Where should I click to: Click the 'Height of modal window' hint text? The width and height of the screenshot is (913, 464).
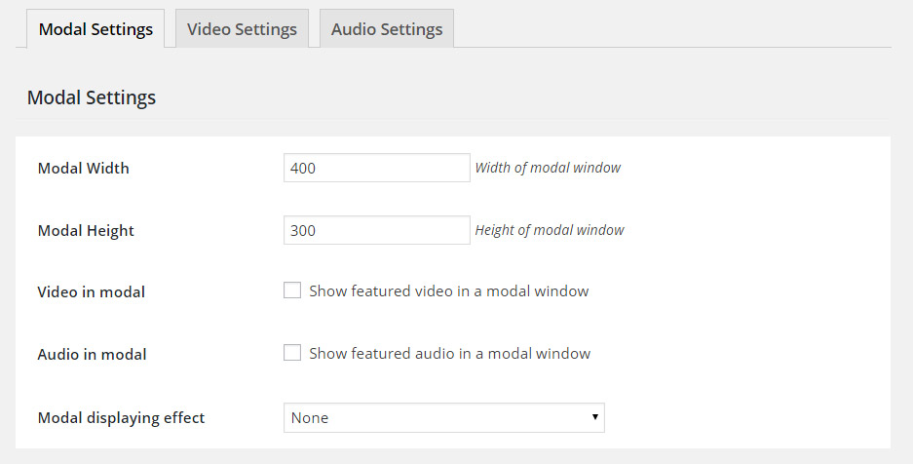tap(550, 230)
